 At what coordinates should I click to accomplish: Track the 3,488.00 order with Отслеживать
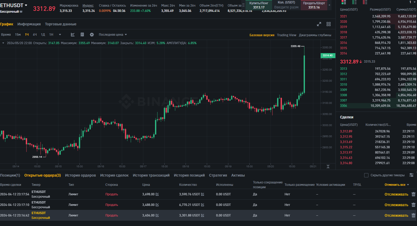click(x=396, y=205)
